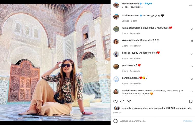Click Seguir to follow marianaecheve
The image size is (195, 125).
148,4
